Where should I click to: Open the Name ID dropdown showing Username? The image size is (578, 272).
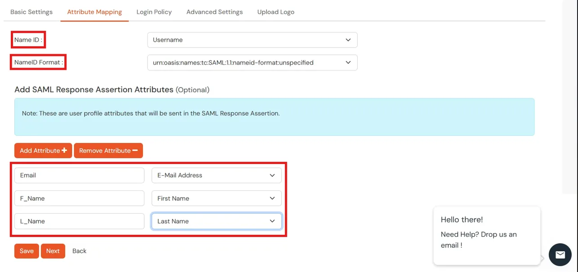pyautogui.click(x=252, y=40)
